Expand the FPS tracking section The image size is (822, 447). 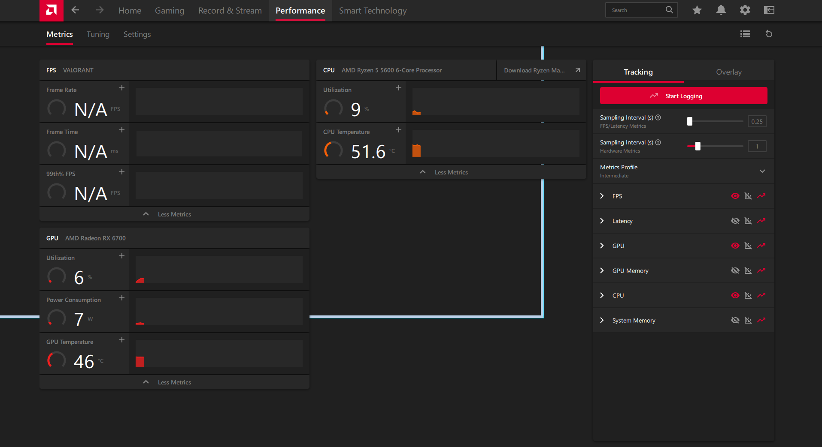pos(602,196)
